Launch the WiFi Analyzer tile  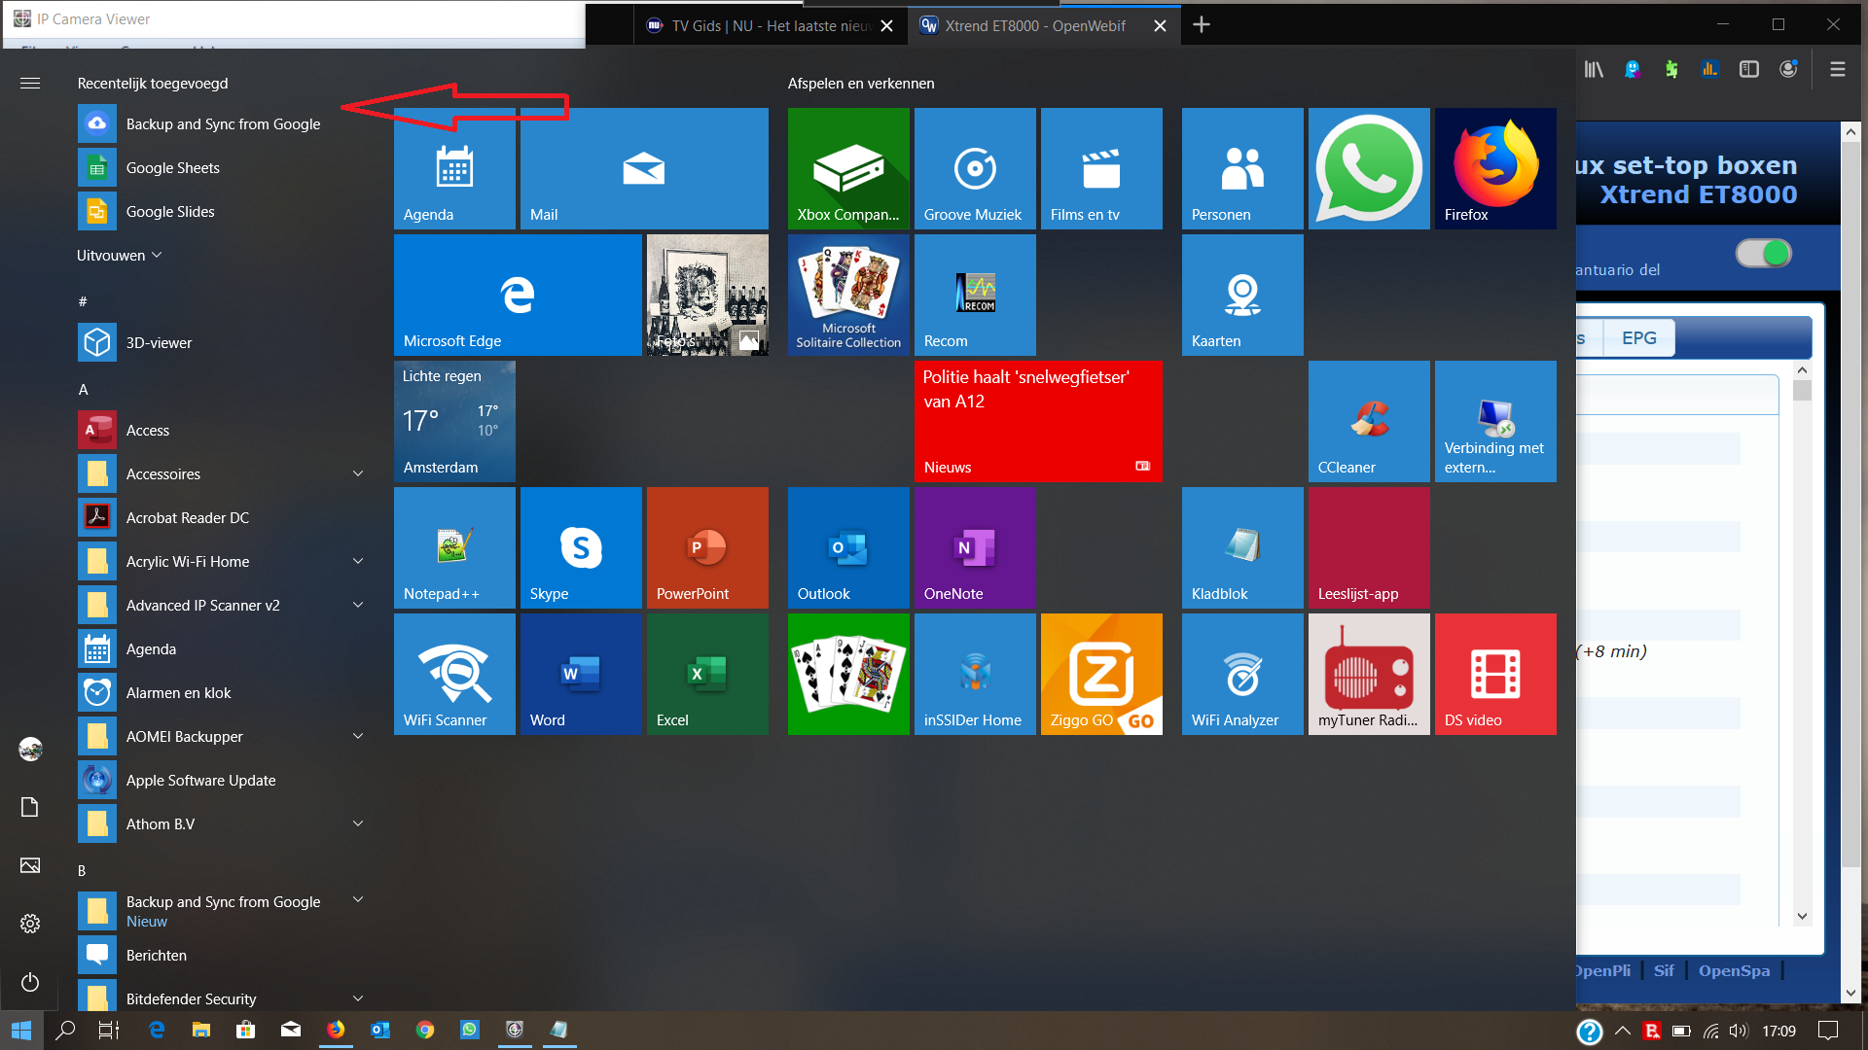(x=1242, y=674)
